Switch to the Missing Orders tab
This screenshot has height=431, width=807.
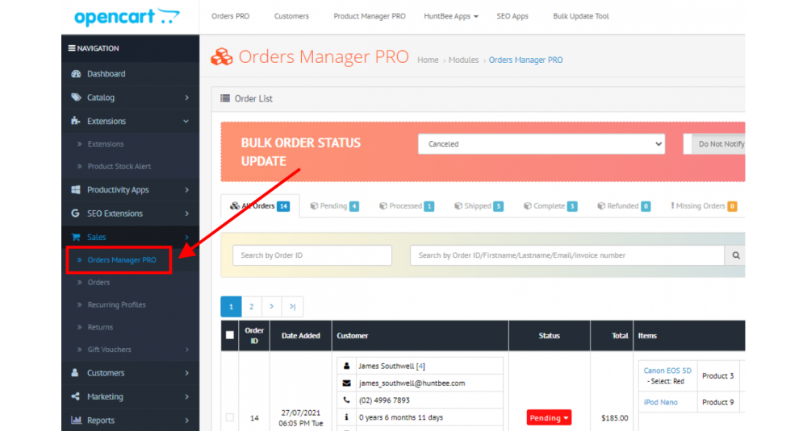704,206
